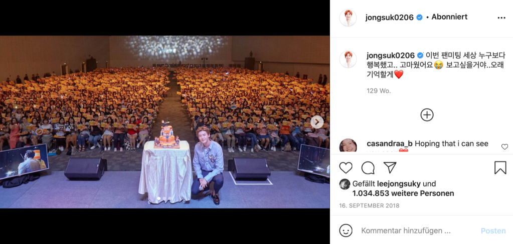Screen dimensions: 513x244
Task: Go to the next photo in the carousel
Action: coord(317,122)
